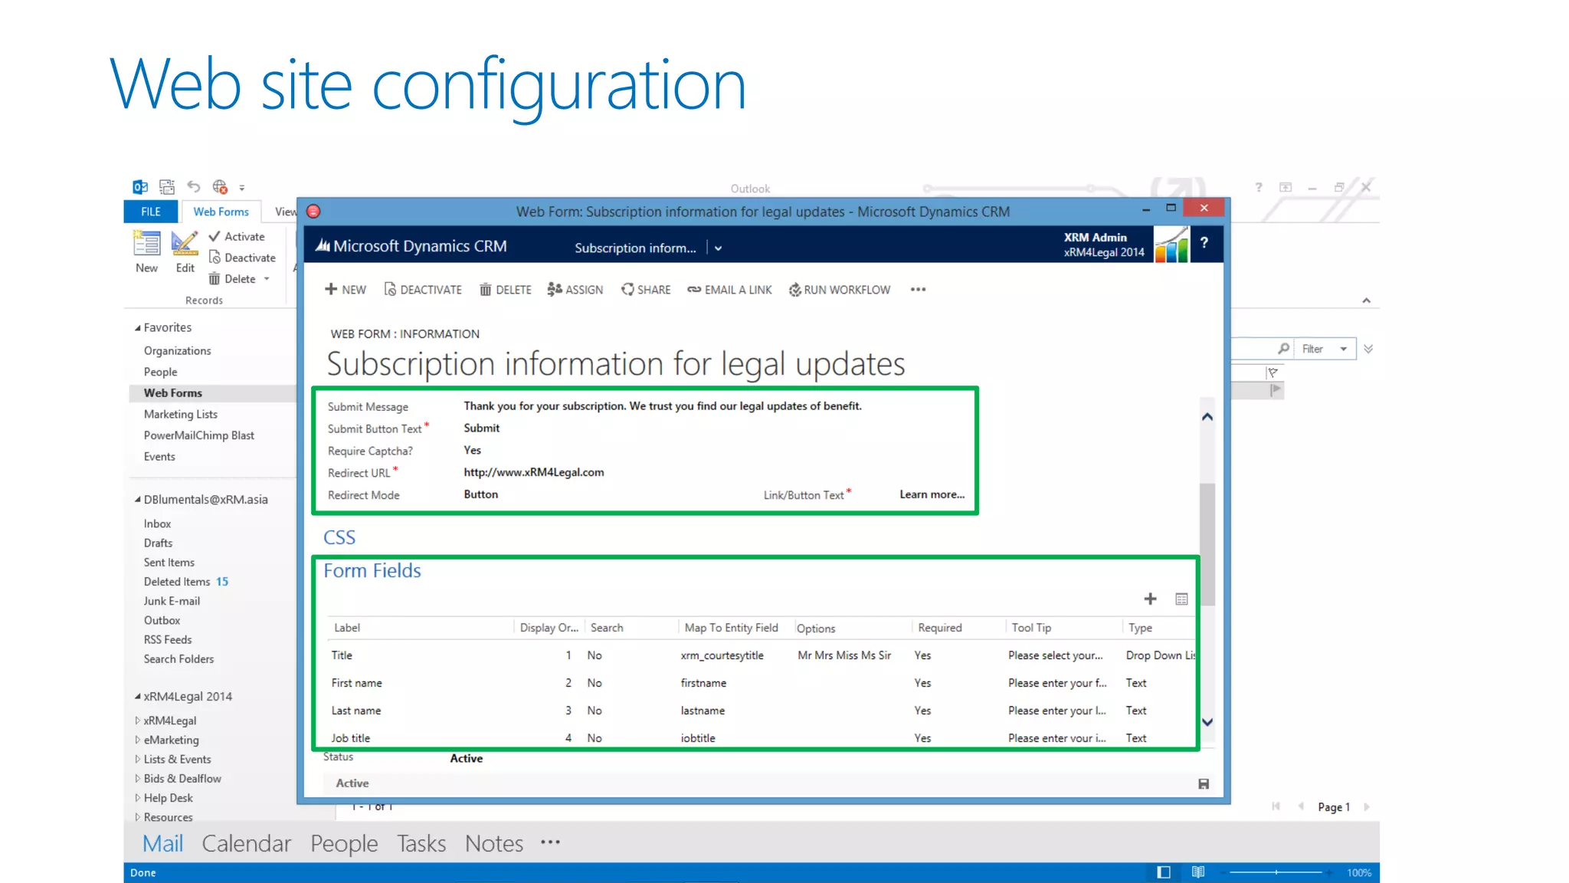Click the reading view icon in status bar
Image resolution: width=1569 pixels, height=883 pixels.
1198,872
